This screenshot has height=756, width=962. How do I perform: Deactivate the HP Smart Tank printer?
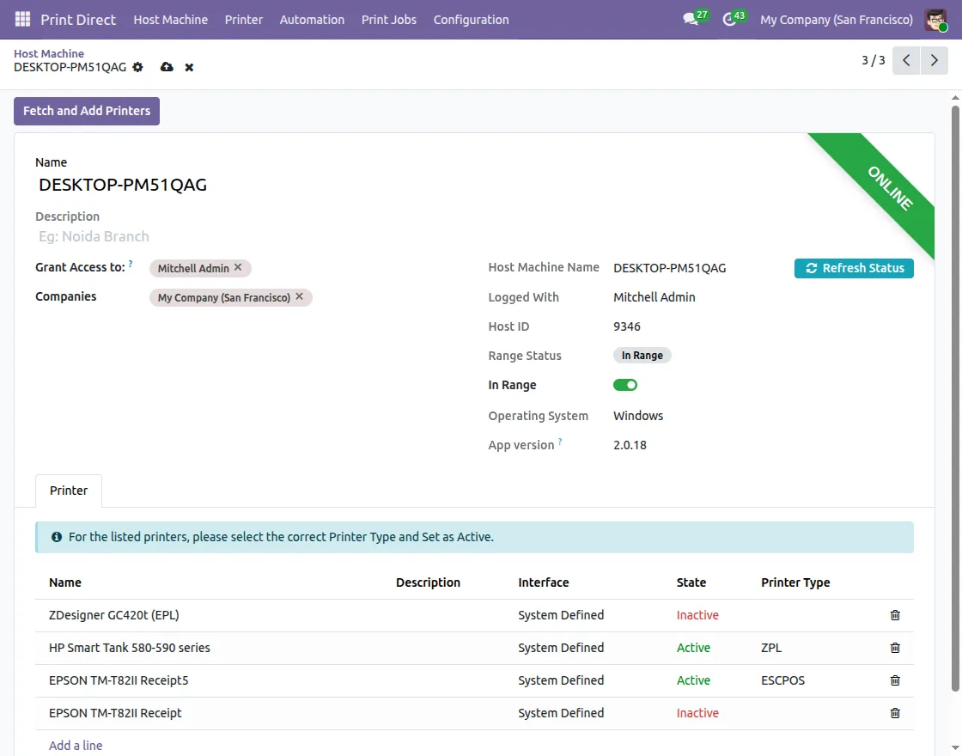tap(693, 648)
